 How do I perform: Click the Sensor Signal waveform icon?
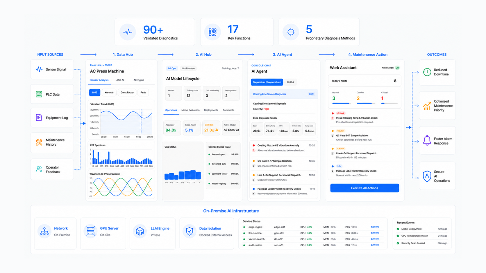[x=39, y=69]
